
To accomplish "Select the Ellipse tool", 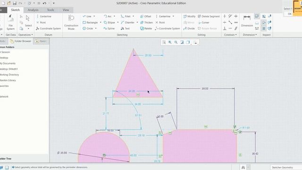I will tap(109, 23).
